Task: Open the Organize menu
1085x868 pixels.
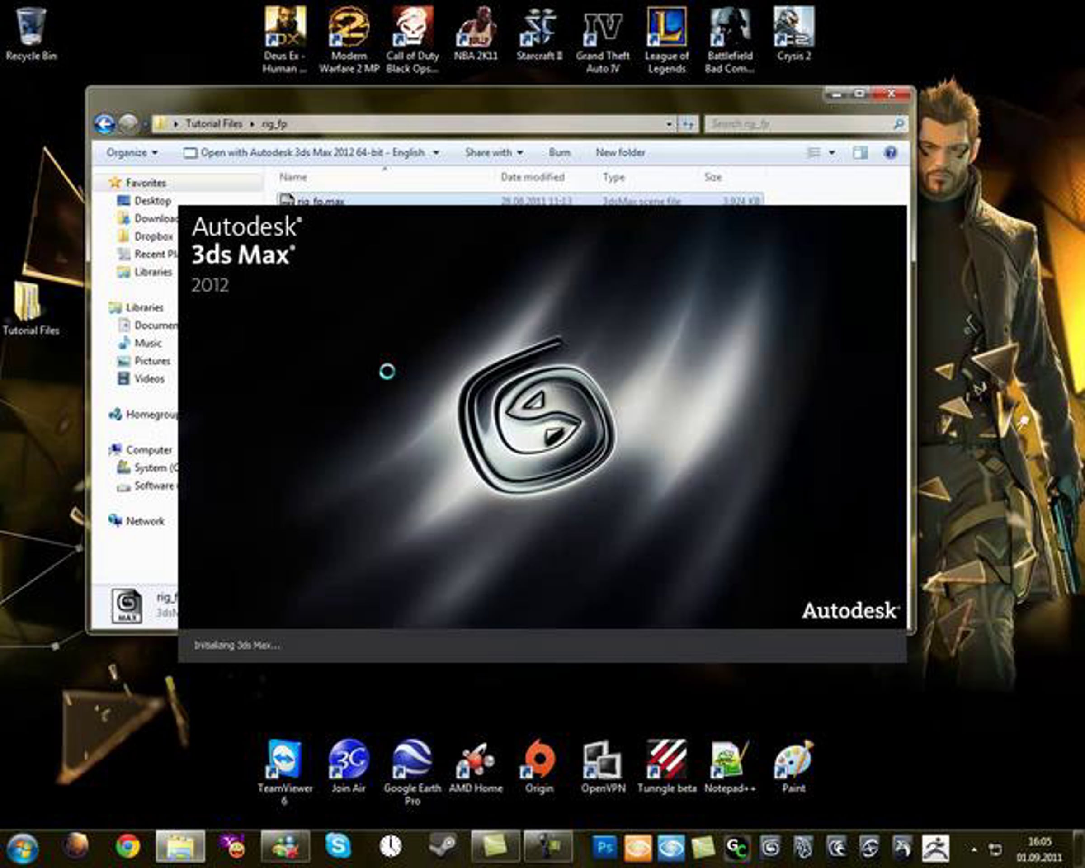Action: pyautogui.click(x=132, y=152)
